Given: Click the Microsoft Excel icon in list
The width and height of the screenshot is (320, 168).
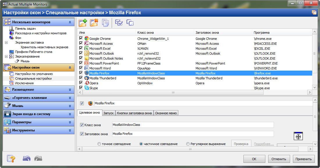Looking at the screenshot, I should (86, 48).
